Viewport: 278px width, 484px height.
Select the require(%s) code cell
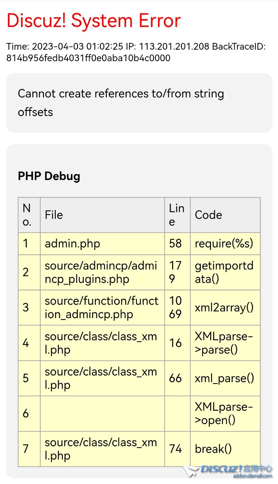tap(224, 244)
